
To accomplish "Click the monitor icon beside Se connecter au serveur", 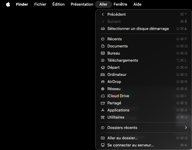I will click(x=103, y=145).
